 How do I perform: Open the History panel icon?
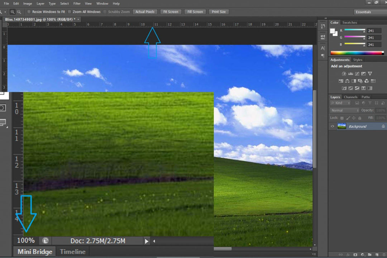click(x=323, y=26)
